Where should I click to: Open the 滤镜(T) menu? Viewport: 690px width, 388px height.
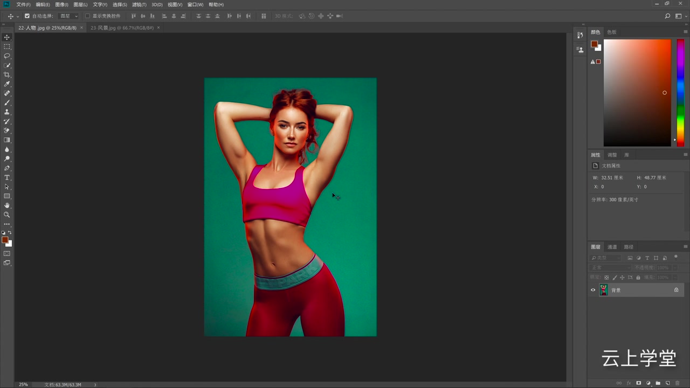(139, 4)
